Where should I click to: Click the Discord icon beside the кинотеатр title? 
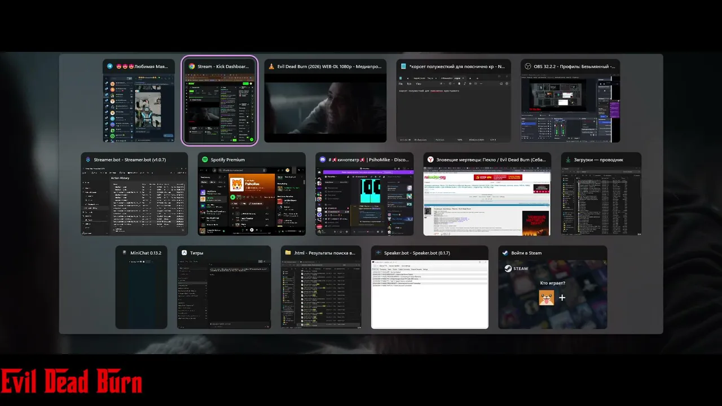(323, 160)
